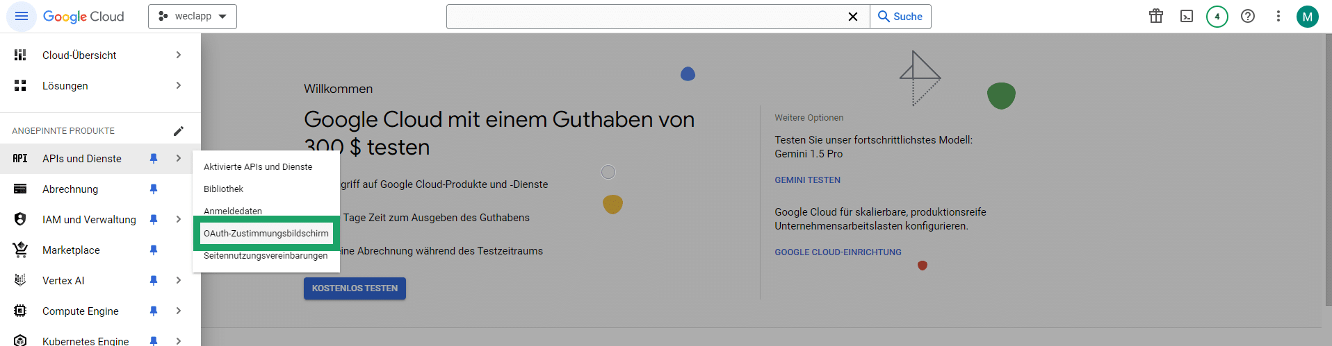Image resolution: width=1332 pixels, height=346 pixels.
Task: Click the Vertex AI label
Action: click(63, 280)
